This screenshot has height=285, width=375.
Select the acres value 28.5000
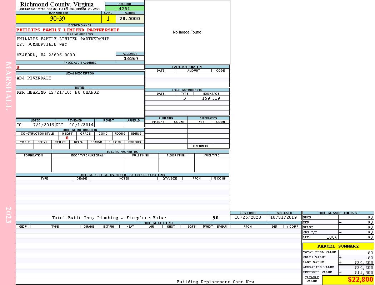pyautogui.click(x=130, y=19)
